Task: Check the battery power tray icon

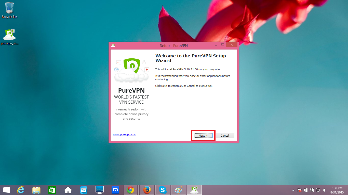Action: tap(312, 190)
